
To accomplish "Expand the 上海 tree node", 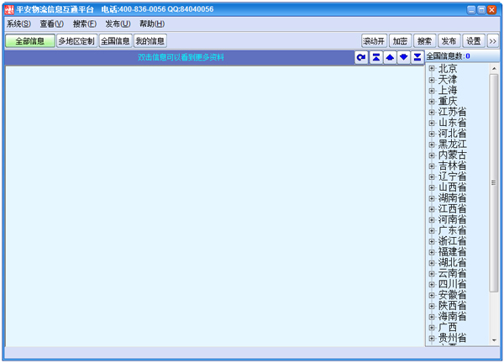I will point(432,91).
